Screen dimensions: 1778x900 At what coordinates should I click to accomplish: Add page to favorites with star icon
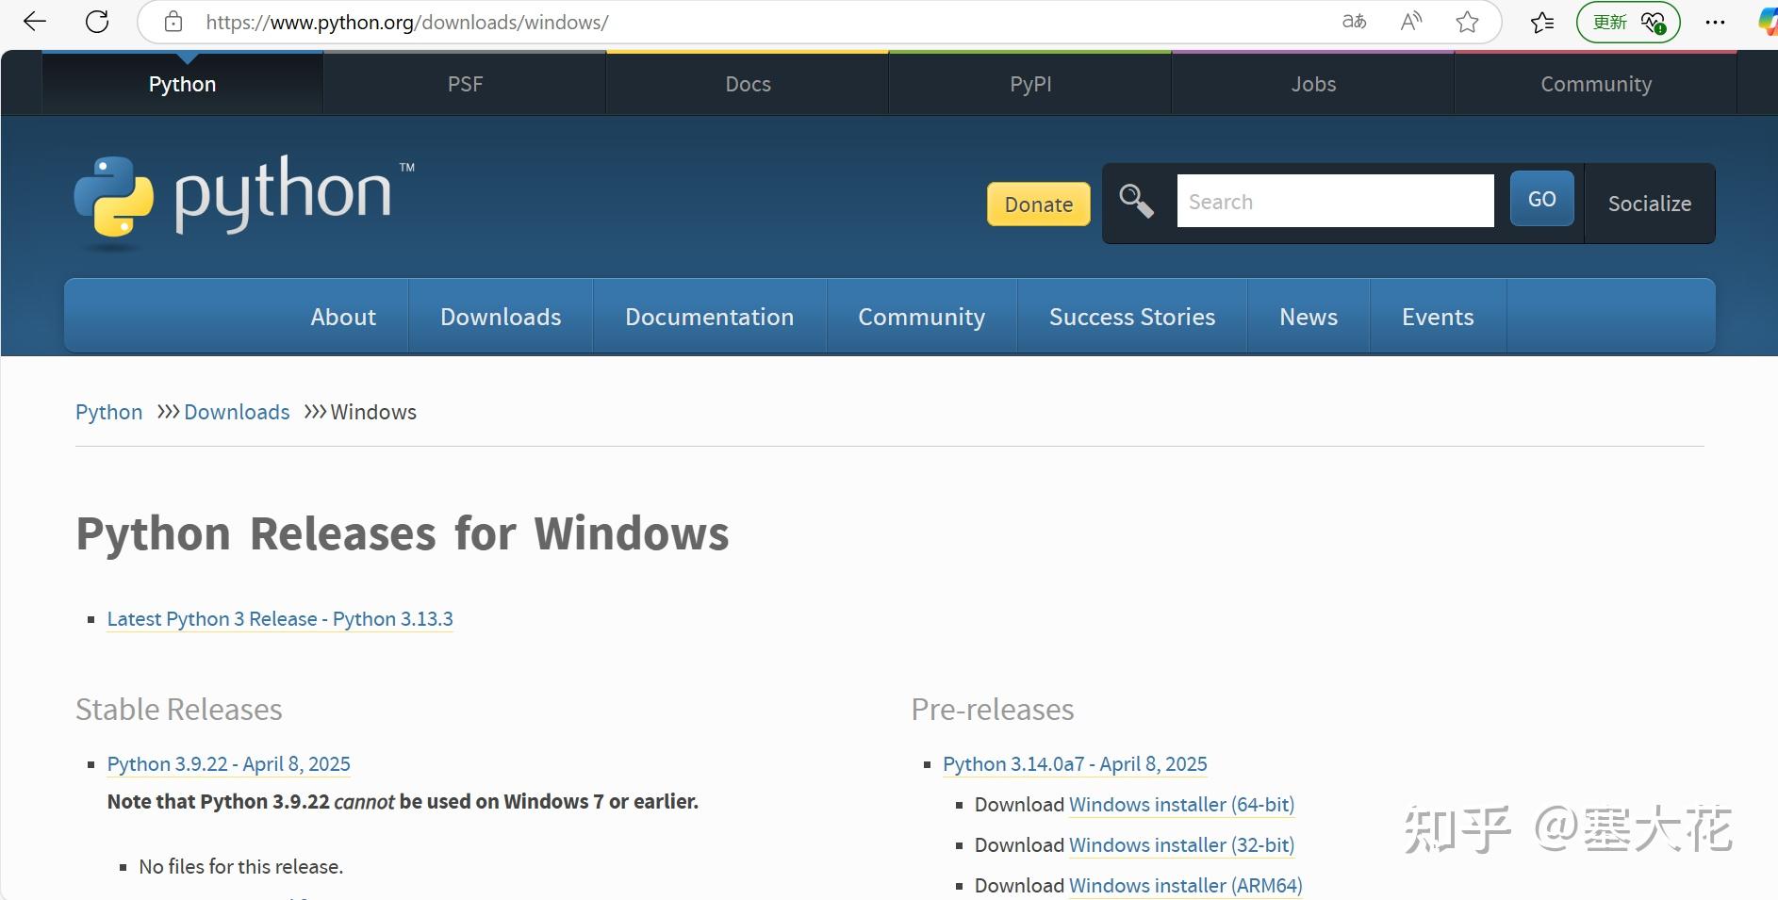(x=1467, y=22)
